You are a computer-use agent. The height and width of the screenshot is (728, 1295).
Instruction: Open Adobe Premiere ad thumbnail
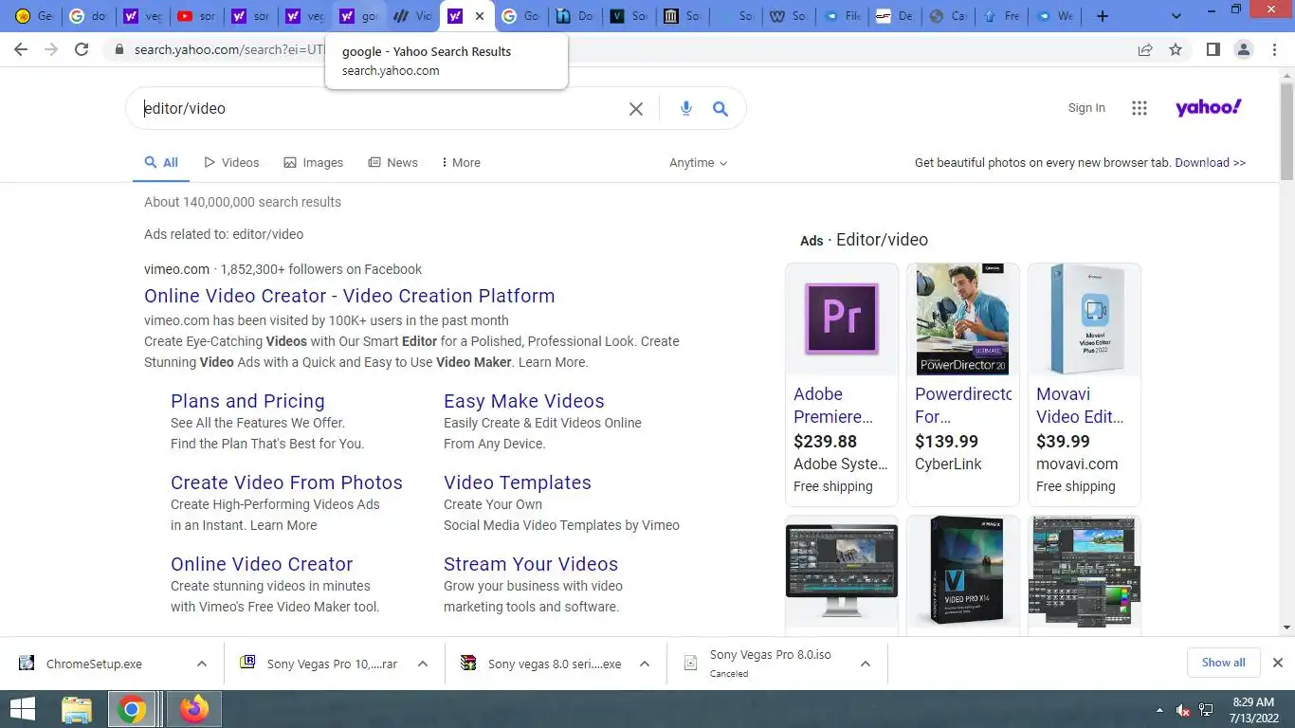(x=842, y=319)
